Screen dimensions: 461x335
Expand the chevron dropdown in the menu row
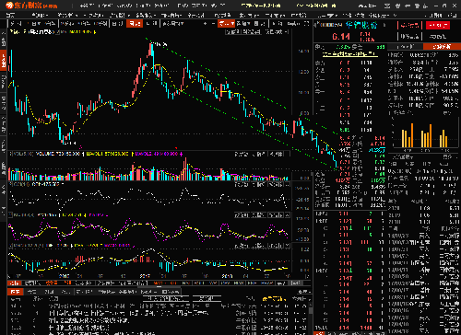[x=395, y=15]
